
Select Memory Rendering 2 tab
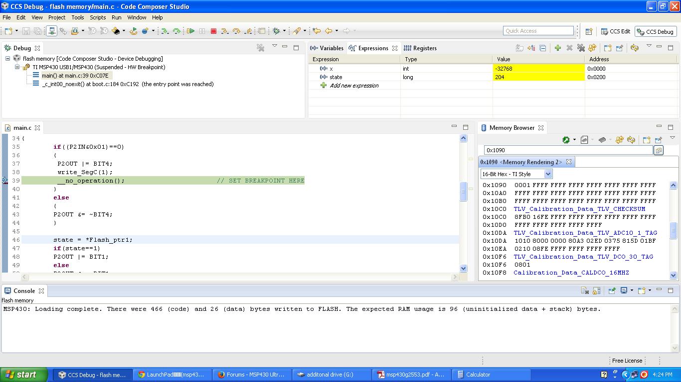point(526,162)
